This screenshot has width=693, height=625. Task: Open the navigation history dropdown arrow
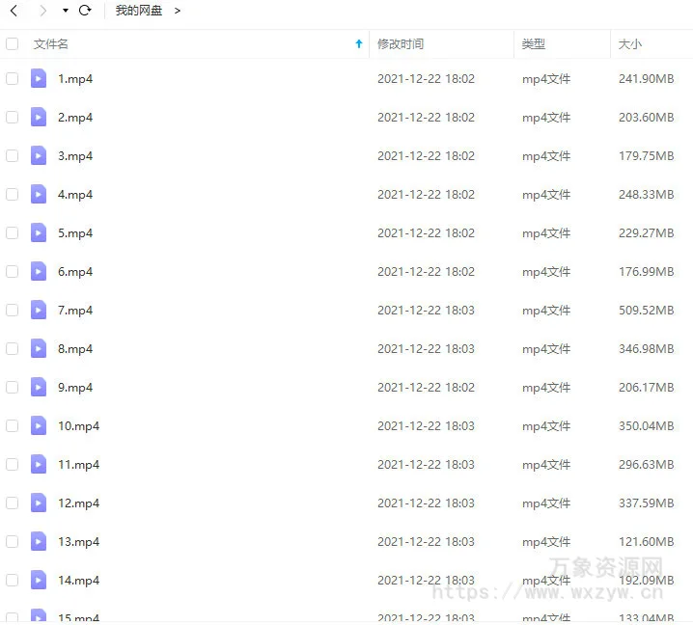(x=65, y=11)
